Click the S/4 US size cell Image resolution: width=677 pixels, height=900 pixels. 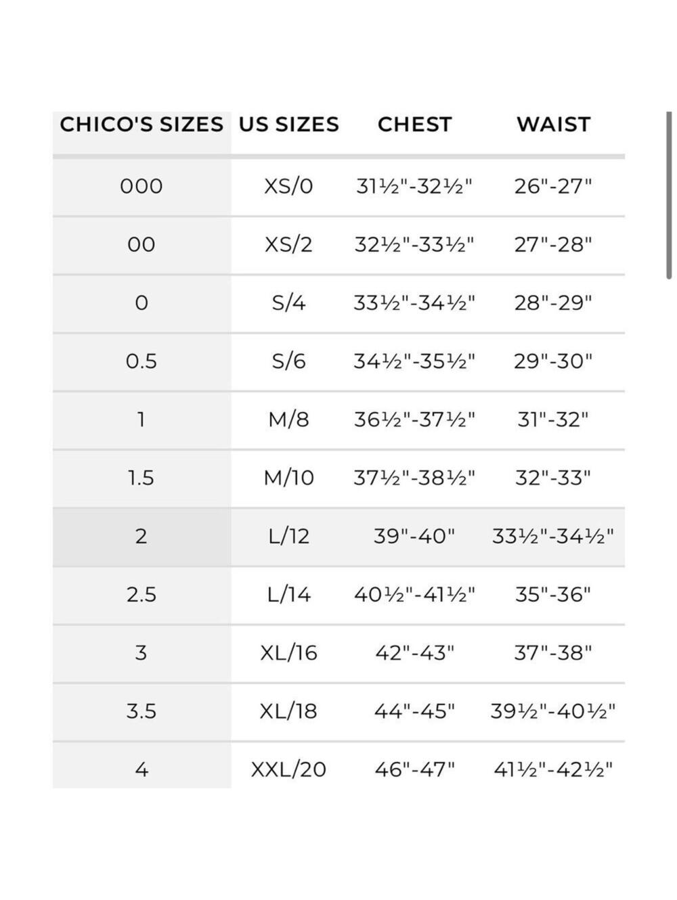289,302
